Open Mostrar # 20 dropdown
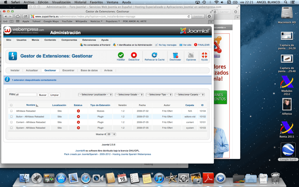Image resolution: width=299 pixels, height=187 pixels. [111, 134]
